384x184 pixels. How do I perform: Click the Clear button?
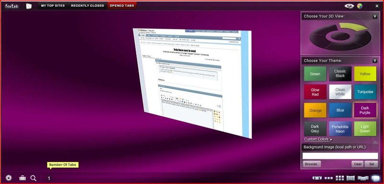coord(358,164)
